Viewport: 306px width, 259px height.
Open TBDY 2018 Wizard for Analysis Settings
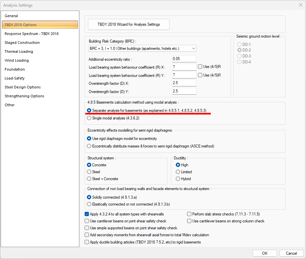pyautogui.click(x=129, y=24)
